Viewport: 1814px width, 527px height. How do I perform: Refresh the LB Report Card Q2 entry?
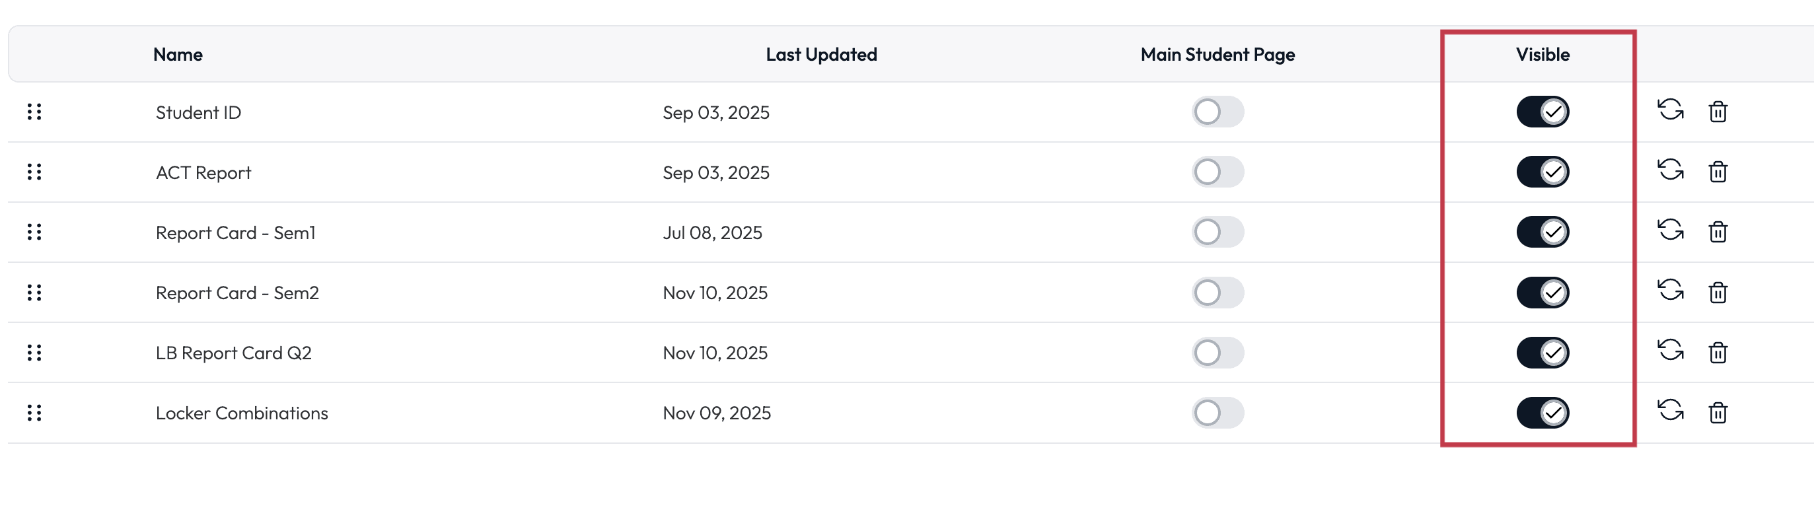coord(1671,351)
